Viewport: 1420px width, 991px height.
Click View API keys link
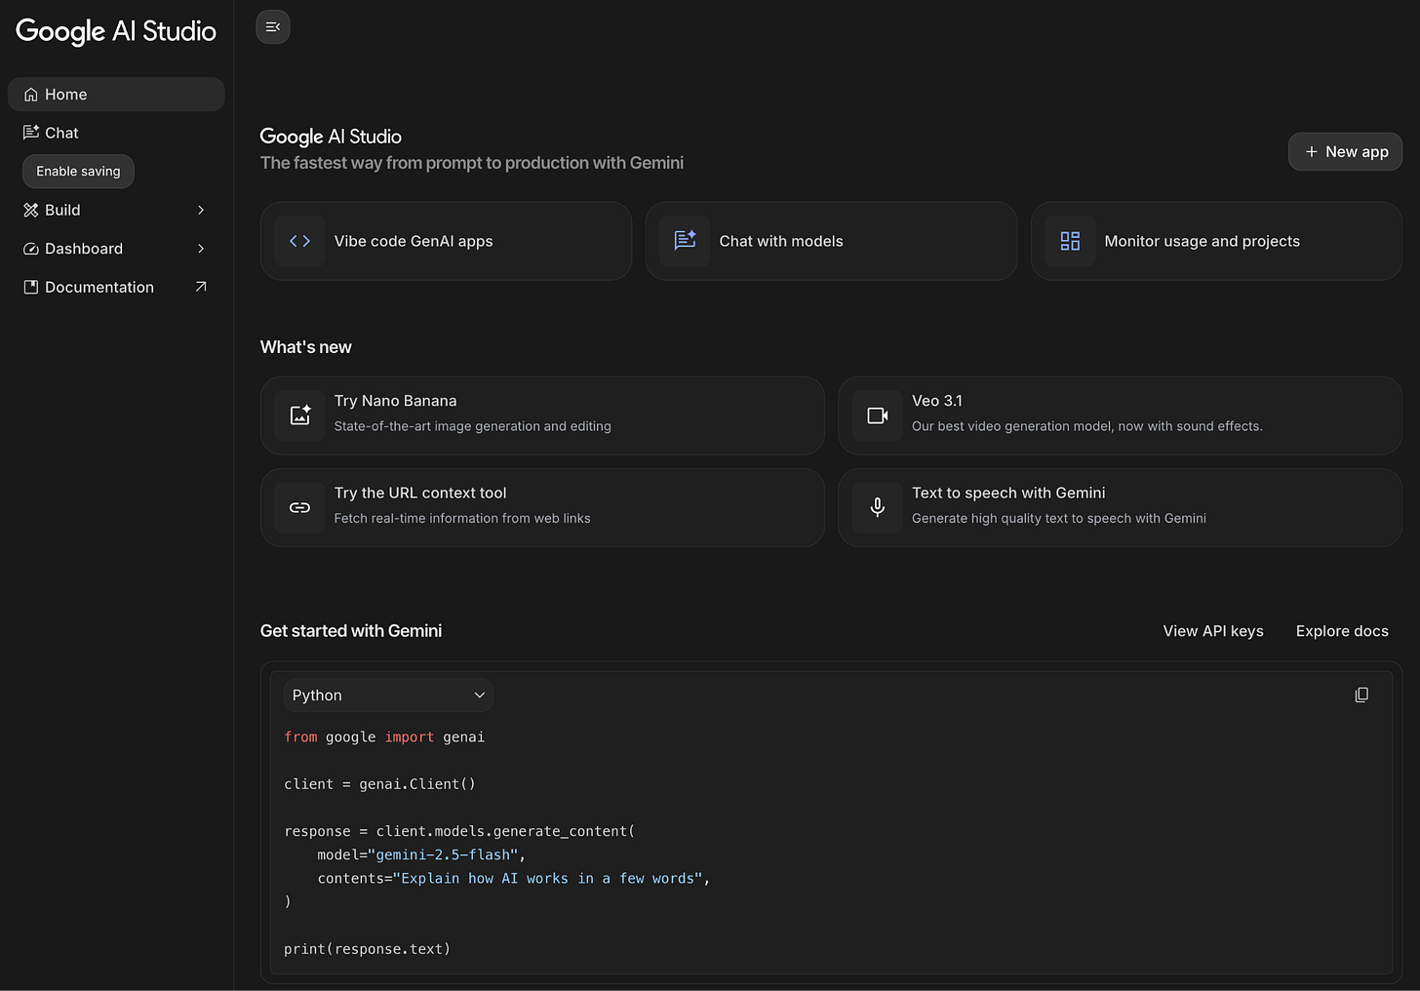click(x=1213, y=631)
